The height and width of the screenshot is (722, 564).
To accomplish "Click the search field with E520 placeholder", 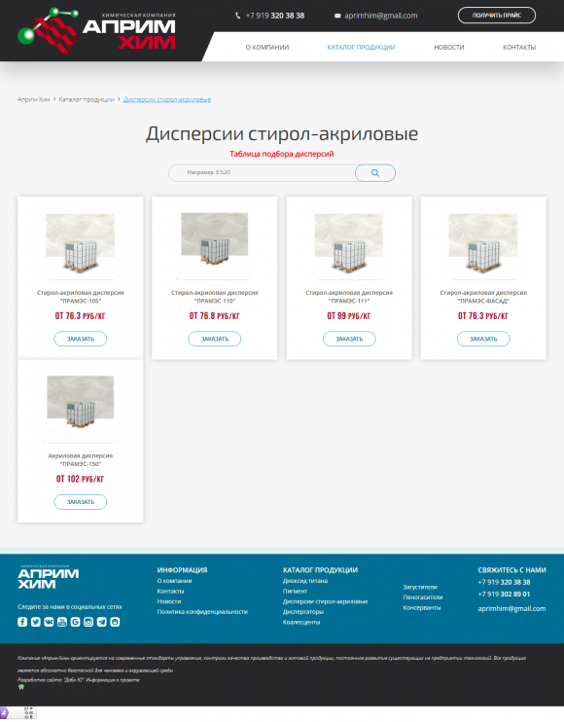I will [263, 172].
